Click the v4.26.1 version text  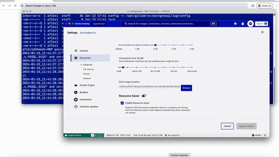pos(258,135)
